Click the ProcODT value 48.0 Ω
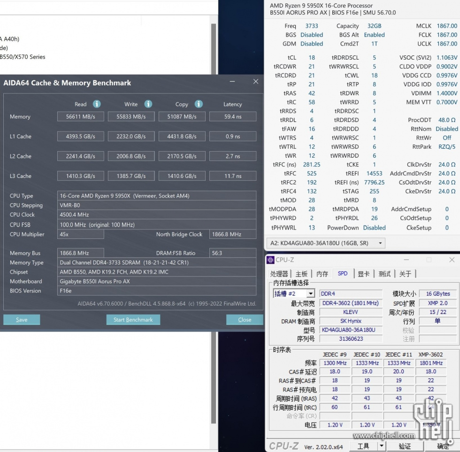 447,120
